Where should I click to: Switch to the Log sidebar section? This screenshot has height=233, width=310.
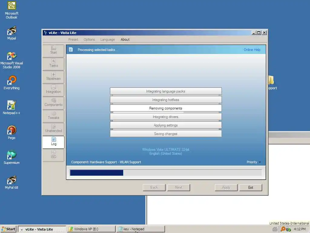[x=53, y=142]
